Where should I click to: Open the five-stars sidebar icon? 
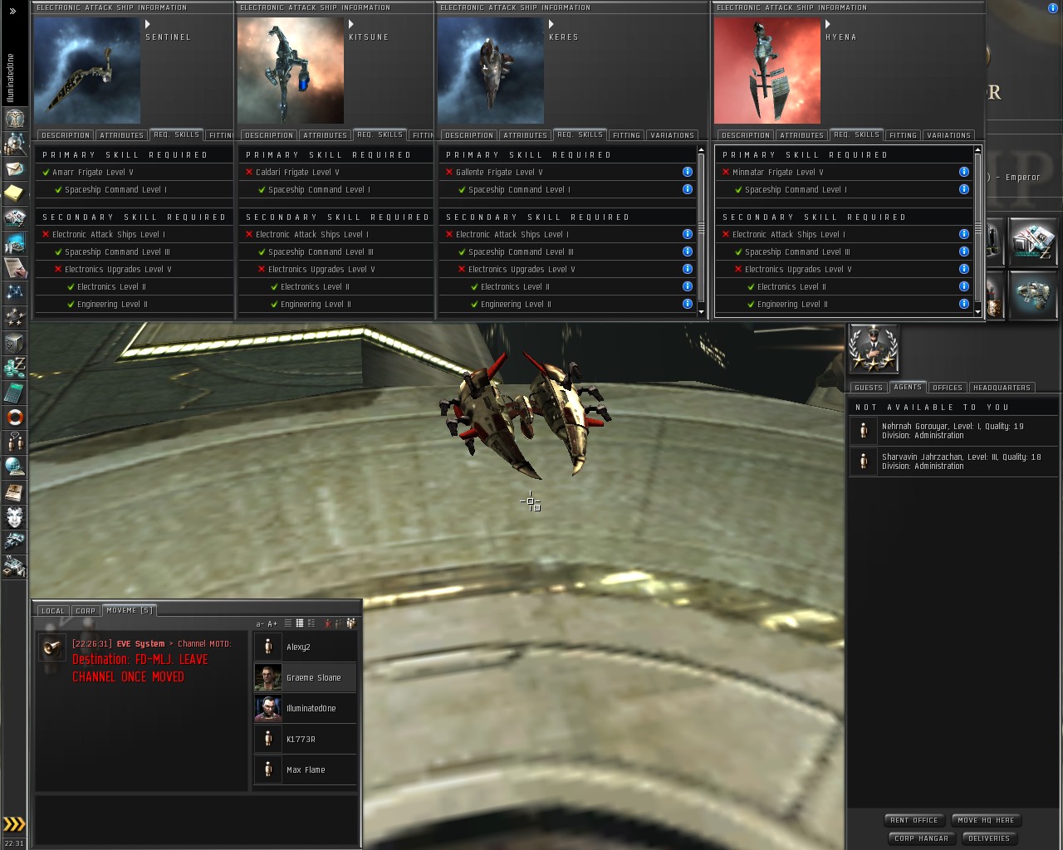(x=14, y=317)
